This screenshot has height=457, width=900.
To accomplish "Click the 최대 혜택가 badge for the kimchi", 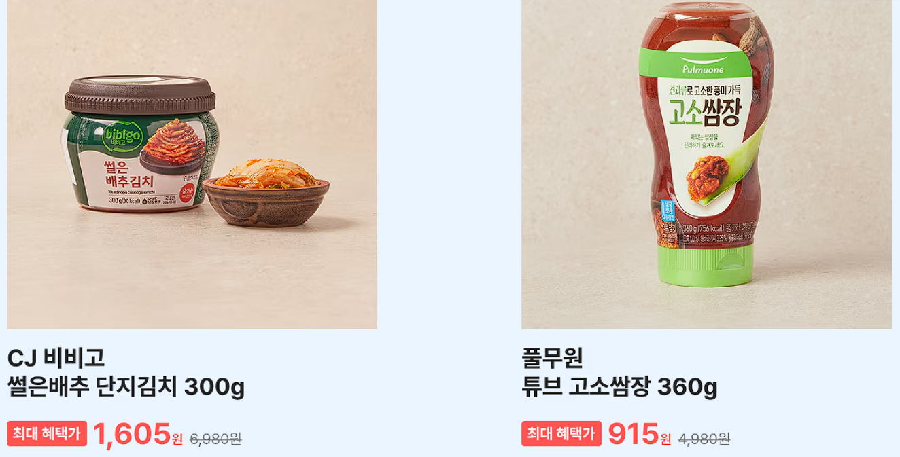I will (x=47, y=434).
